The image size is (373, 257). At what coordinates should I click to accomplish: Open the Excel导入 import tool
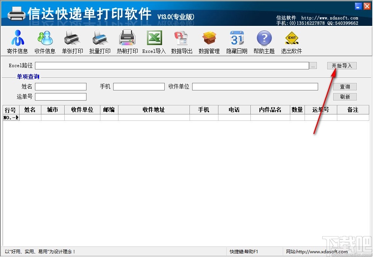pyautogui.click(x=154, y=41)
